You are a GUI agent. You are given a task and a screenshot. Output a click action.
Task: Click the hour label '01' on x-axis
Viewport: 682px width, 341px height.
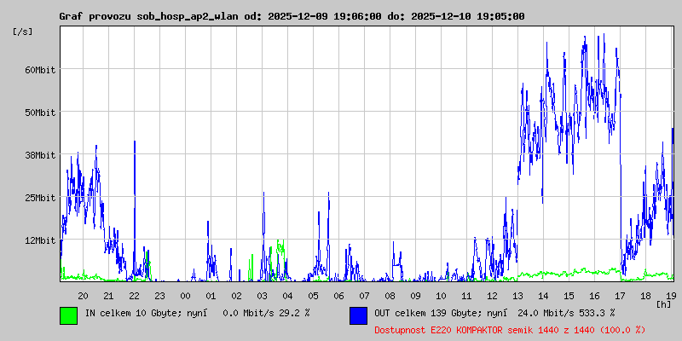[x=211, y=296]
